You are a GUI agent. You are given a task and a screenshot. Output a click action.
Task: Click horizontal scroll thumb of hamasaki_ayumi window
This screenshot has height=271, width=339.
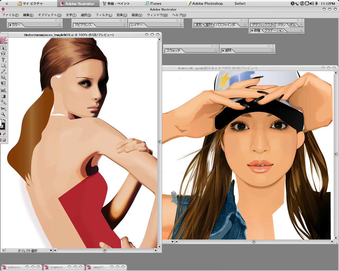(254, 242)
